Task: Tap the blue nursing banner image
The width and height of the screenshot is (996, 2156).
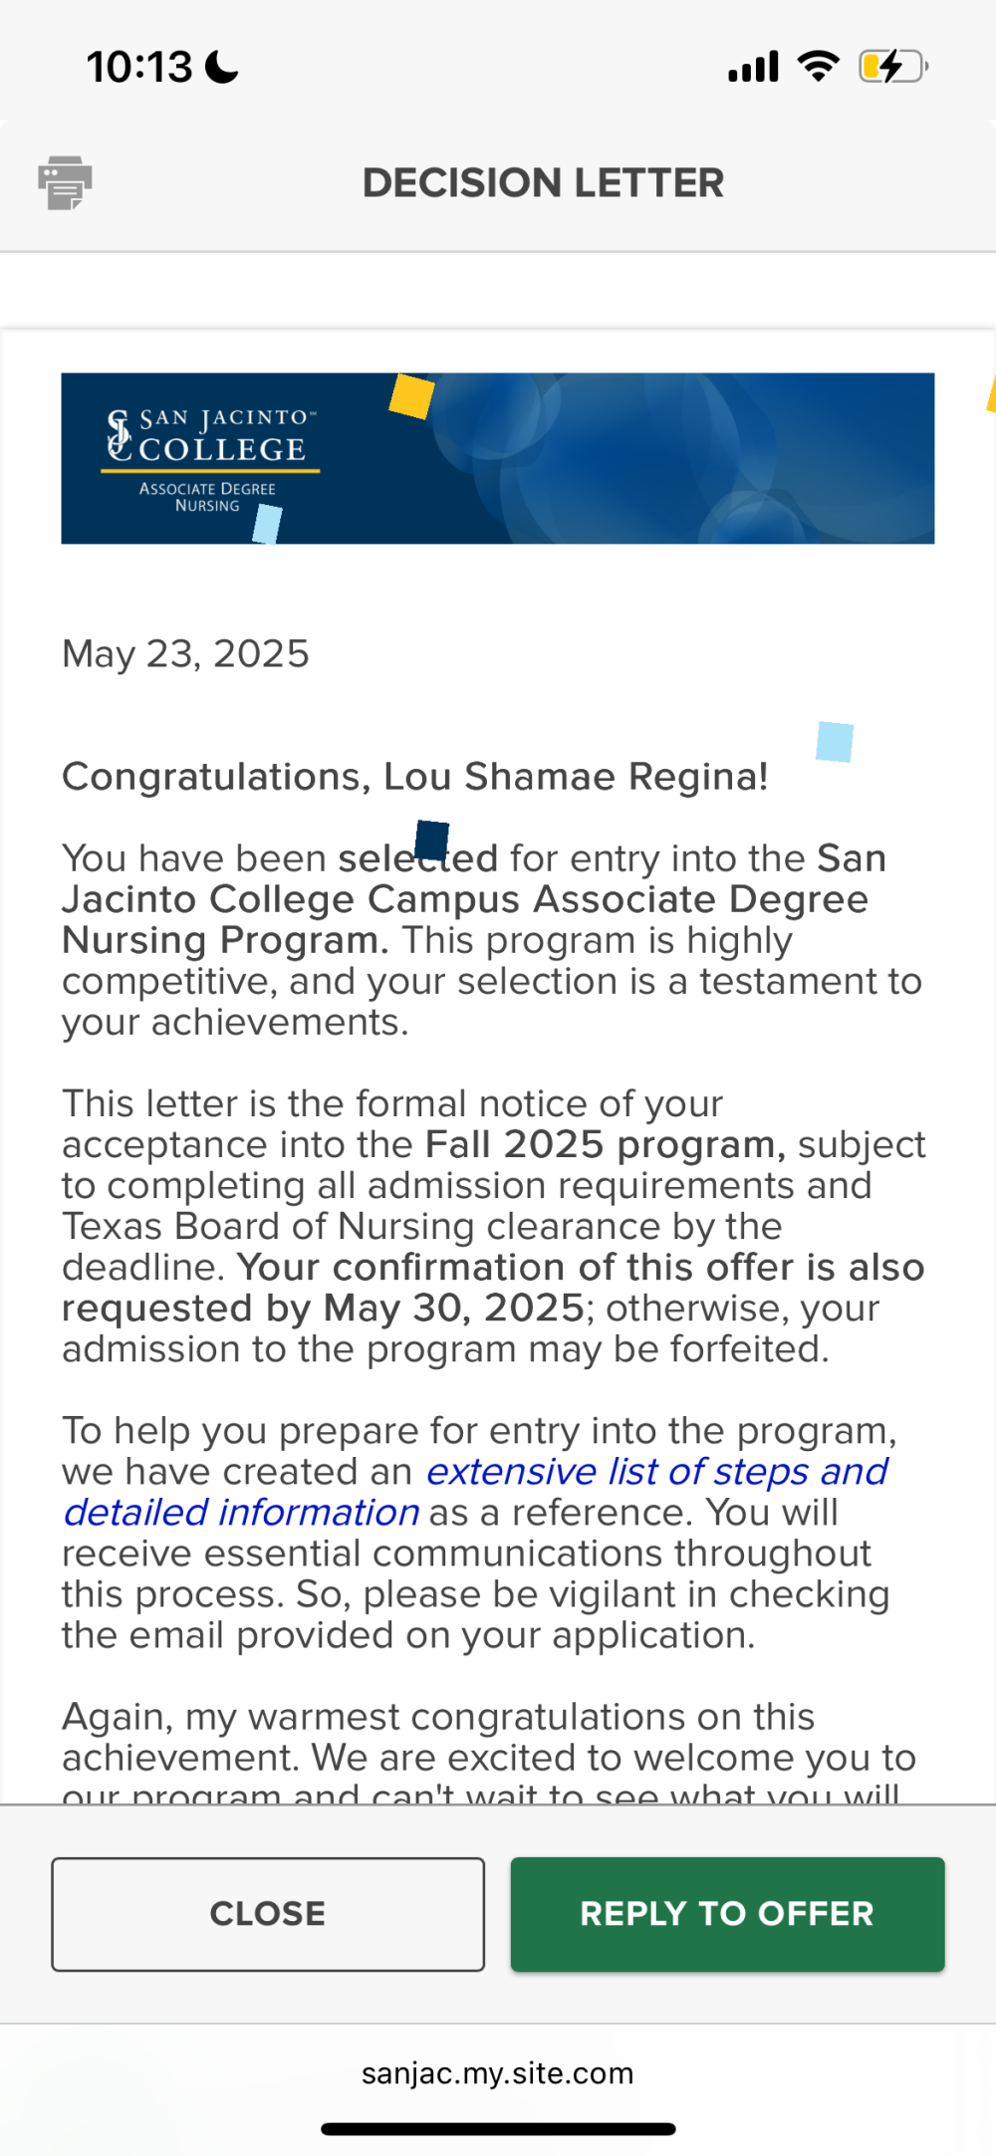Action: click(498, 458)
